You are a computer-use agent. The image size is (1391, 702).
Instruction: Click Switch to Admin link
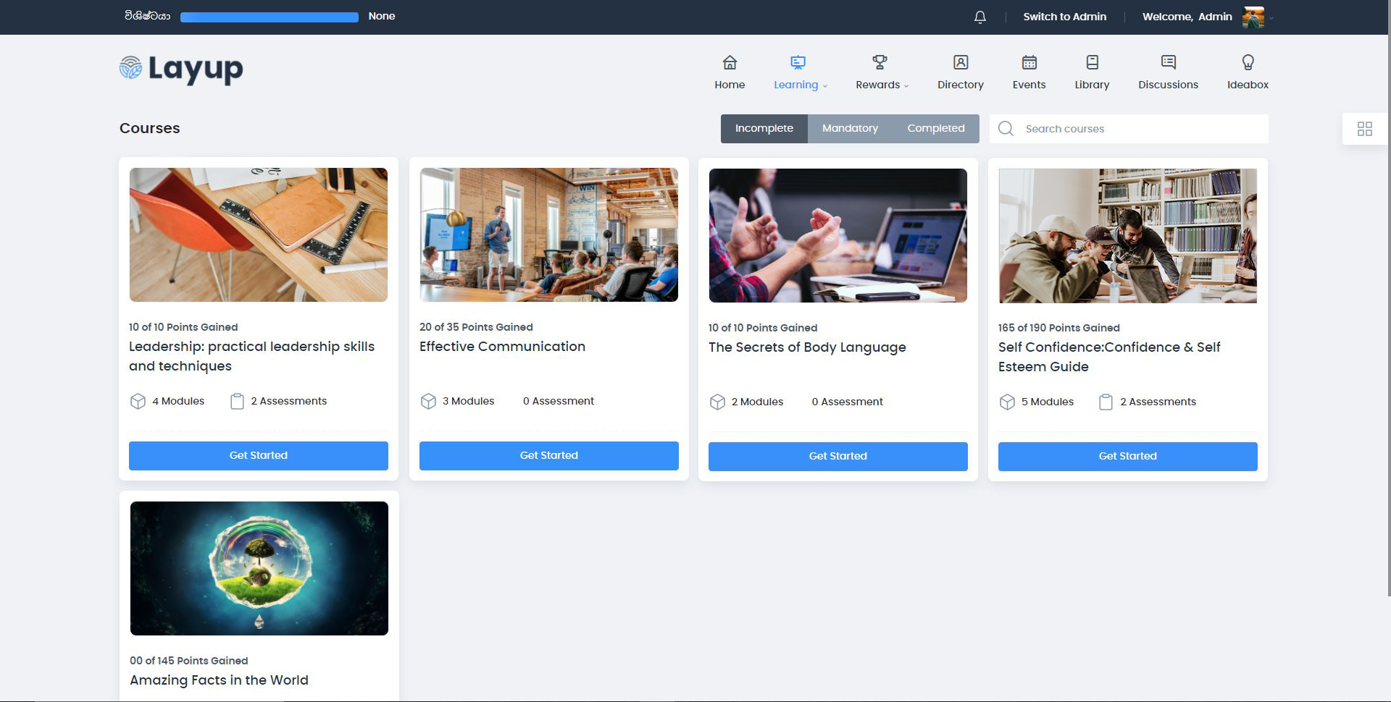pos(1064,17)
